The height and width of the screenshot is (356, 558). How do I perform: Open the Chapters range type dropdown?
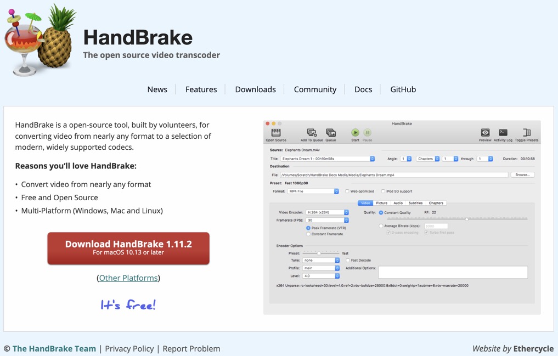pyautogui.click(x=428, y=159)
